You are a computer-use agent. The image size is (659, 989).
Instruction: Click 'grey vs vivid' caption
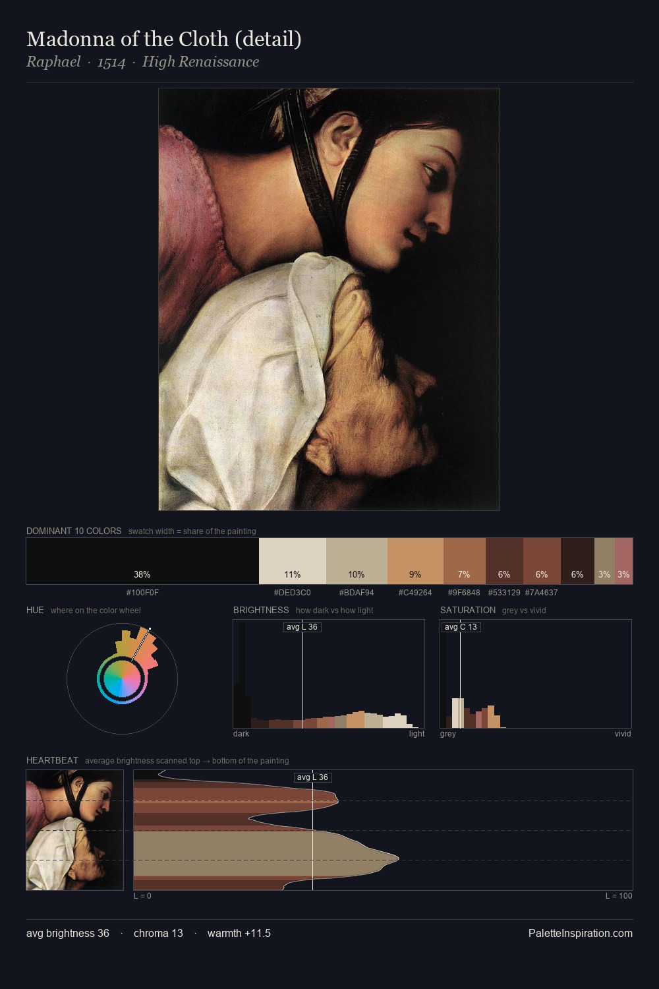click(x=524, y=611)
